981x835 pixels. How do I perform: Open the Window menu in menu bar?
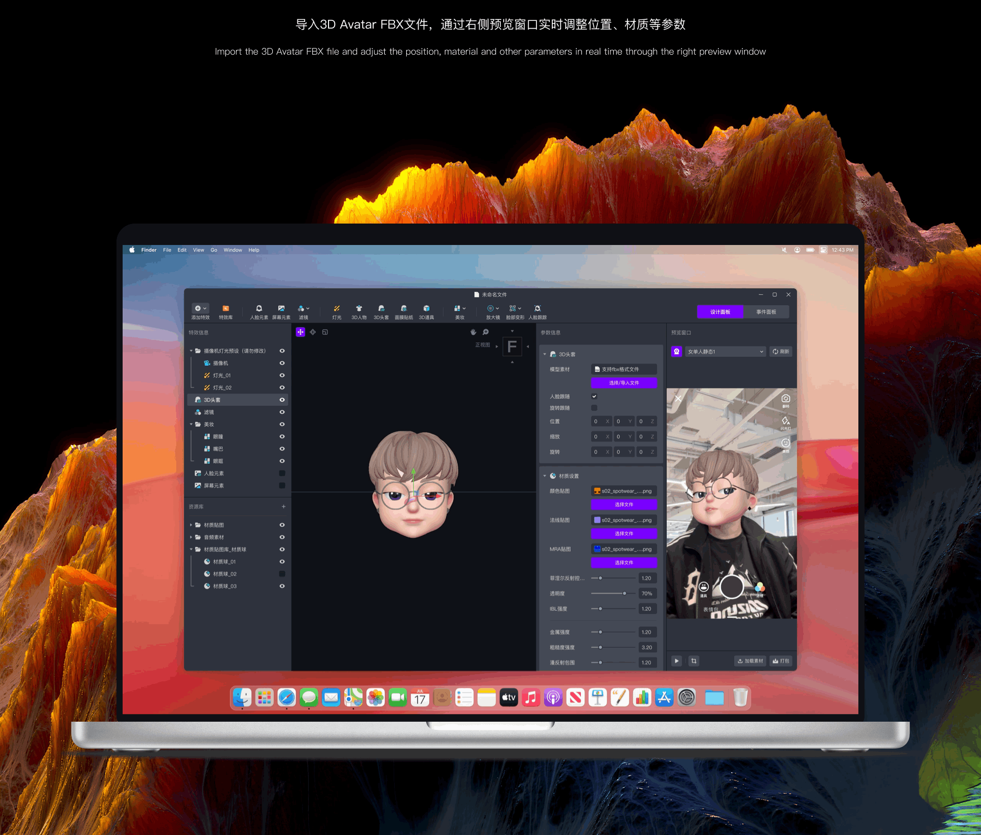click(233, 250)
